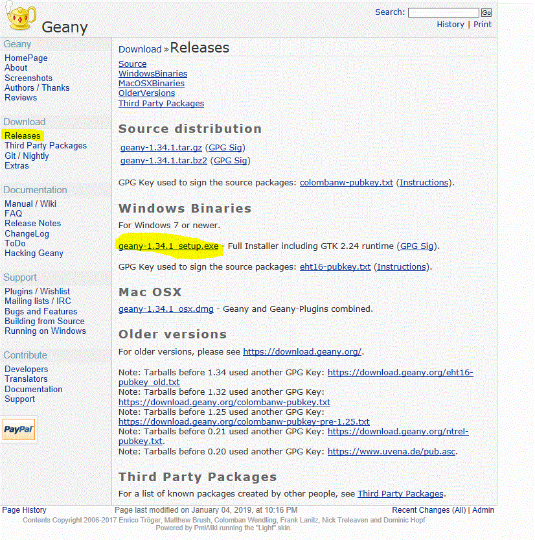This screenshot has width=535, height=540.
Task: Jump to the Source anchor link
Action: point(133,64)
